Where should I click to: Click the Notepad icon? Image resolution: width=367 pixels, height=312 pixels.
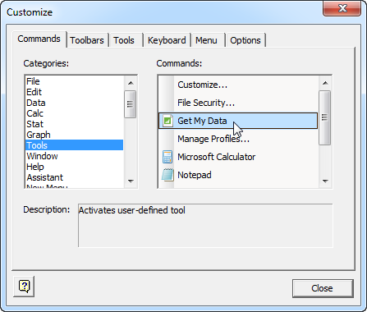[x=167, y=175]
